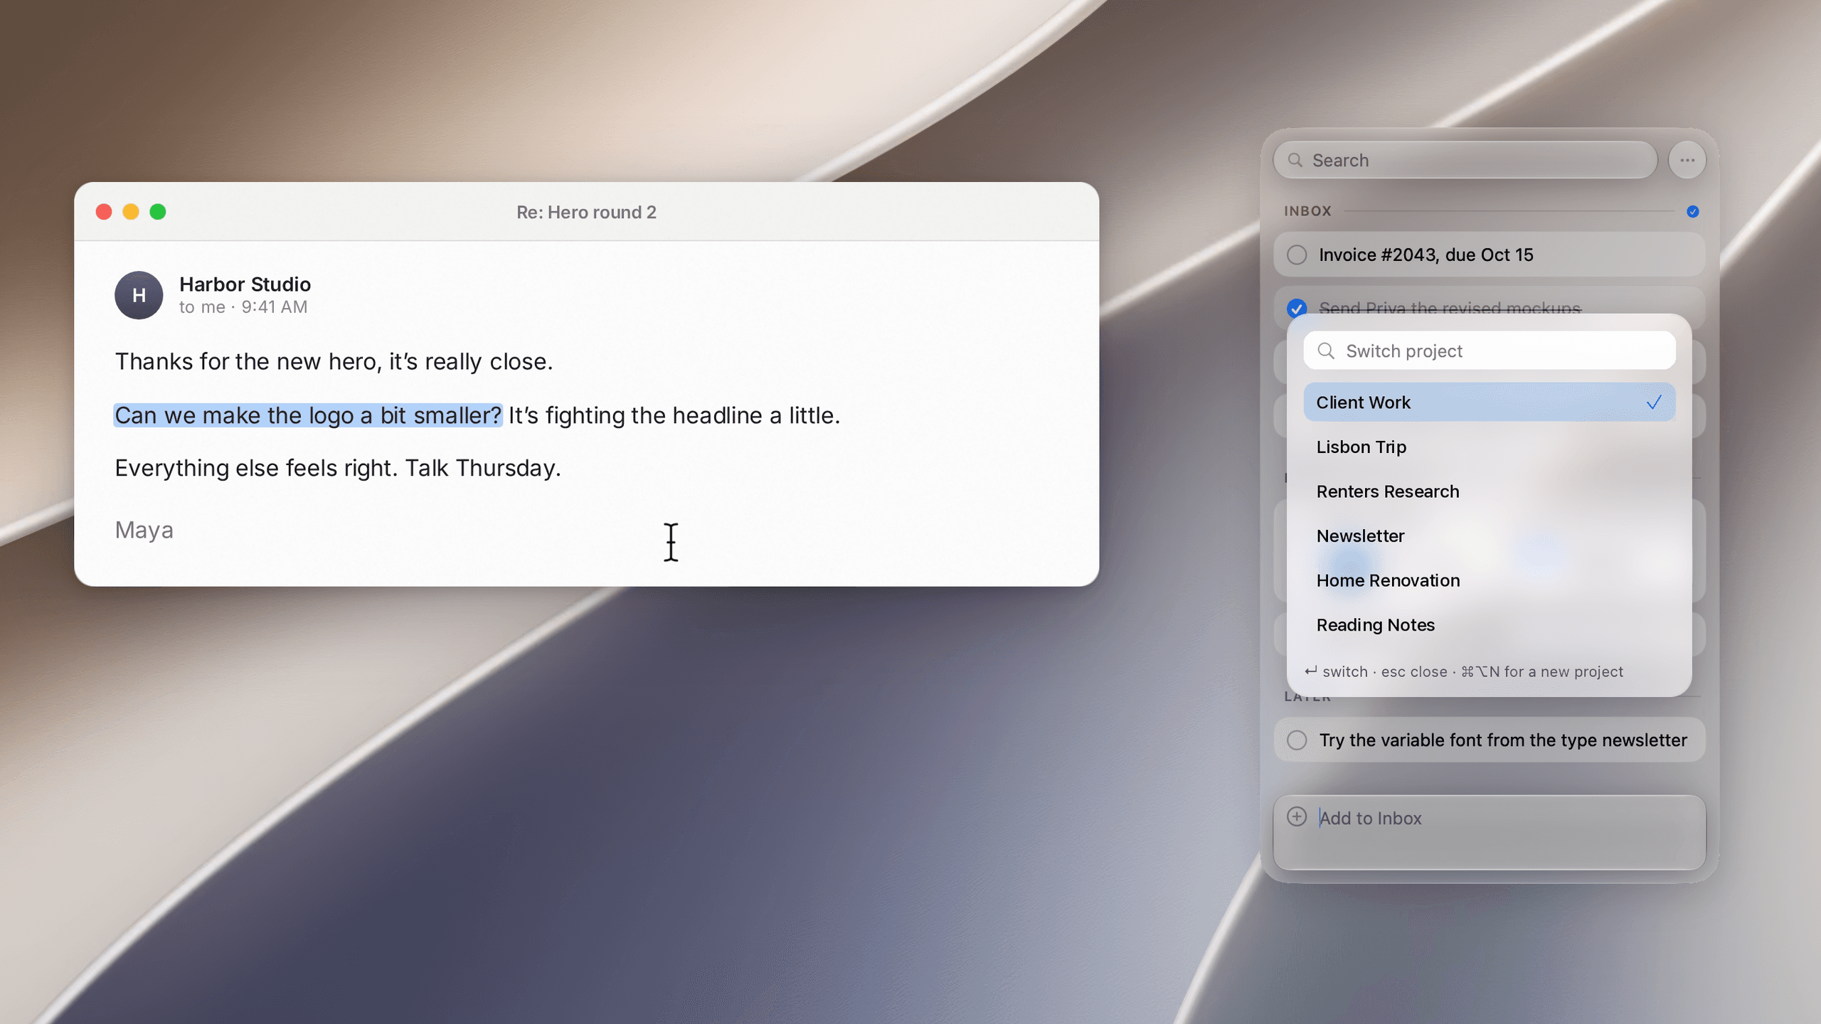Click the INBOX section header

pyautogui.click(x=1307, y=211)
